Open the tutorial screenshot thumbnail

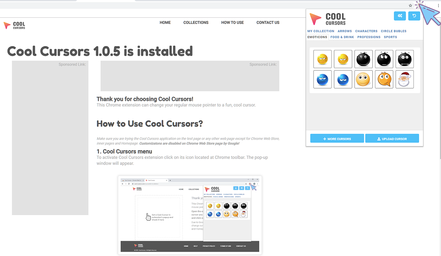190,215
